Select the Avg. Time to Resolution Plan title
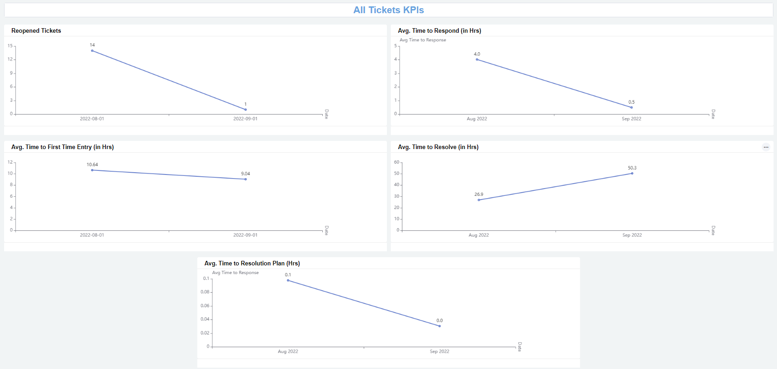Screen dimensions: 777x369 pyautogui.click(x=252, y=264)
